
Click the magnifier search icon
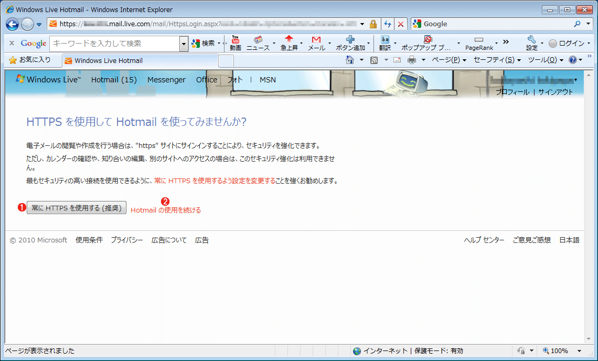(577, 24)
